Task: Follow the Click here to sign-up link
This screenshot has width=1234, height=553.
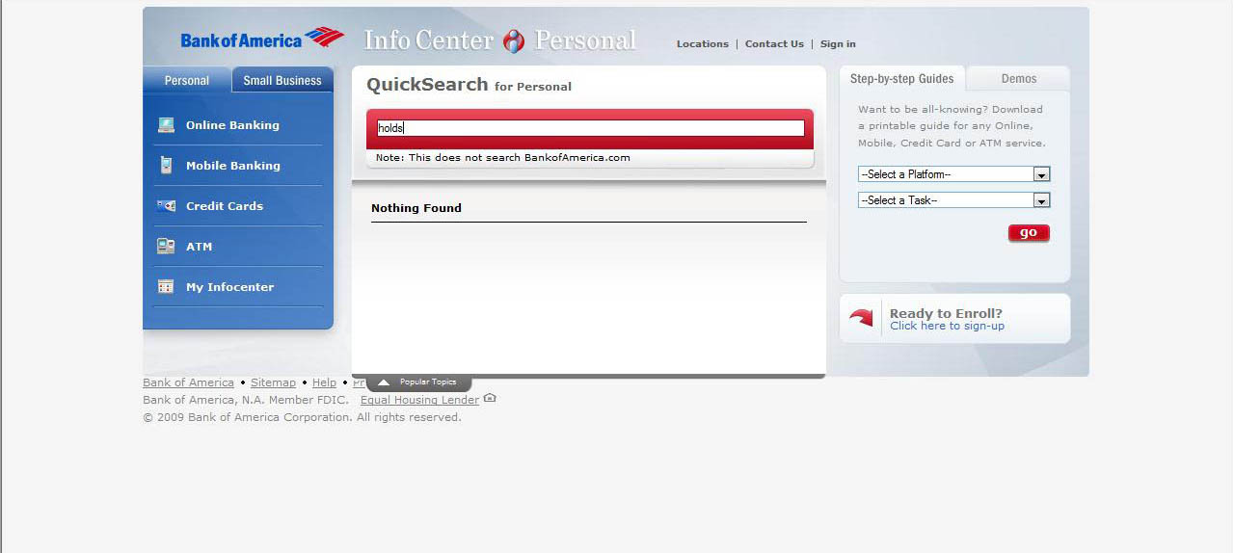Action: click(x=947, y=327)
